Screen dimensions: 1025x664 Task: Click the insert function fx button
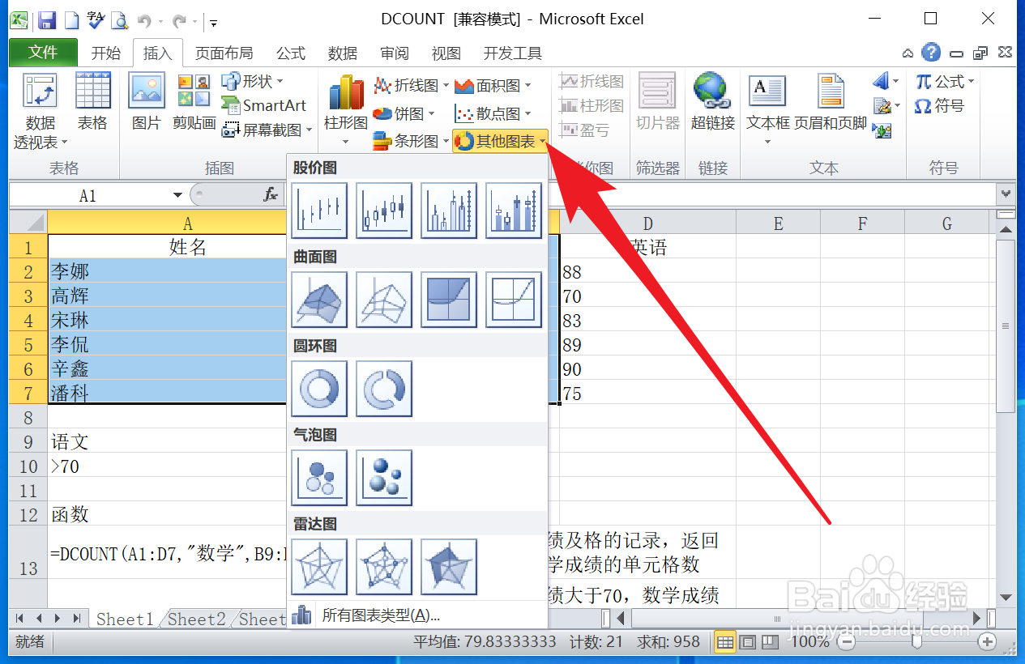271,195
